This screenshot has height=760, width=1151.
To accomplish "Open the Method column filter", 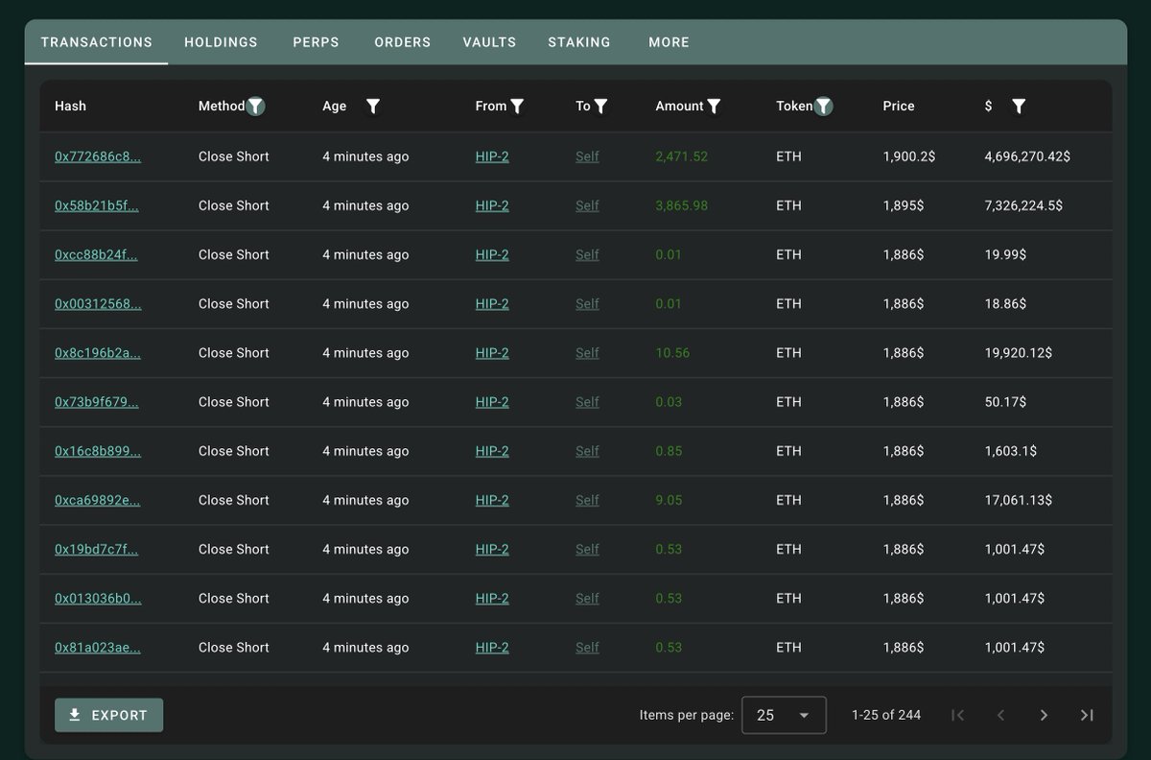I will (x=255, y=107).
